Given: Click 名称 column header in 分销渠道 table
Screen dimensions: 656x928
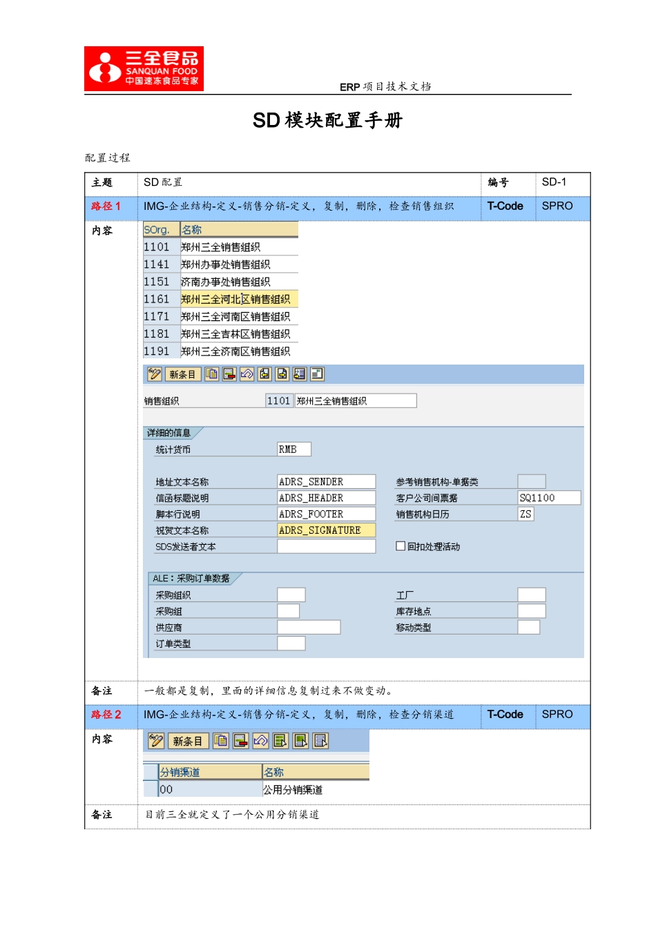Looking at the screenshot, I should [316, 772].
